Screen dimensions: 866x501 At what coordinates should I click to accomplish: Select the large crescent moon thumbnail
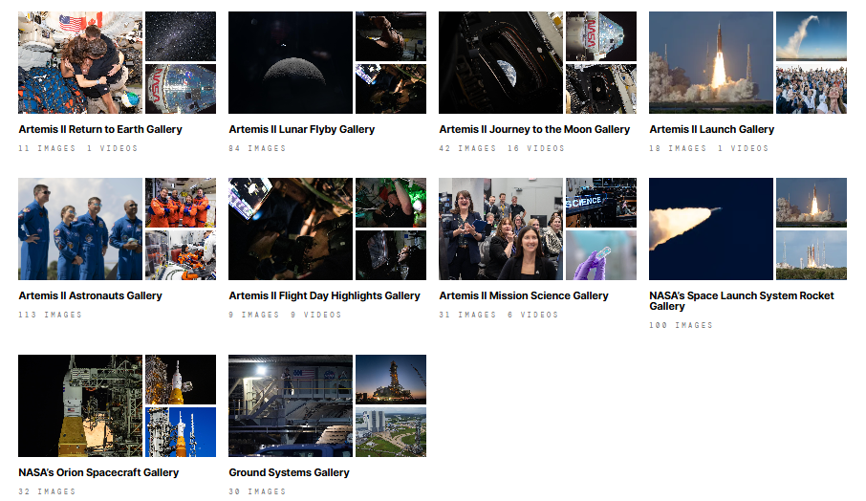[291, 63]
